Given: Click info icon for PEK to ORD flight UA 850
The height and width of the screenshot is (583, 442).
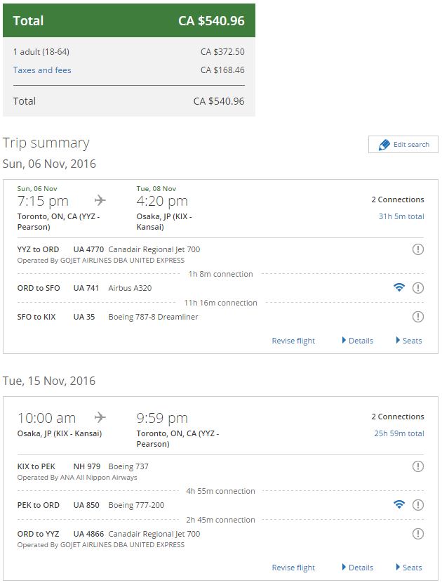Looking at the screenshot, I should click(418, 505).
